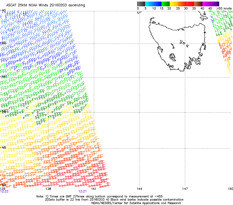Click the purple '12:21' time stamp
The height and width of the screenshot is (205, 233).
click(82, 191)
